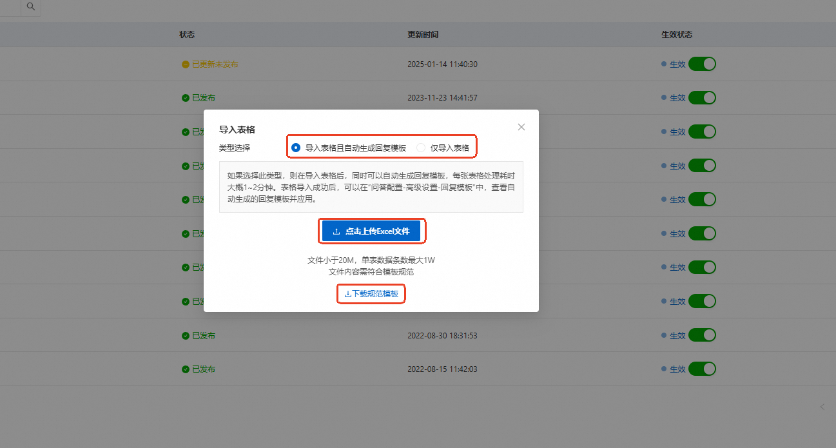This screenshot has height=448, width=836.
Task: Toggle 生效 switch for 2023-11-23 14:41:57 row
Action: (x=702, y=98)
